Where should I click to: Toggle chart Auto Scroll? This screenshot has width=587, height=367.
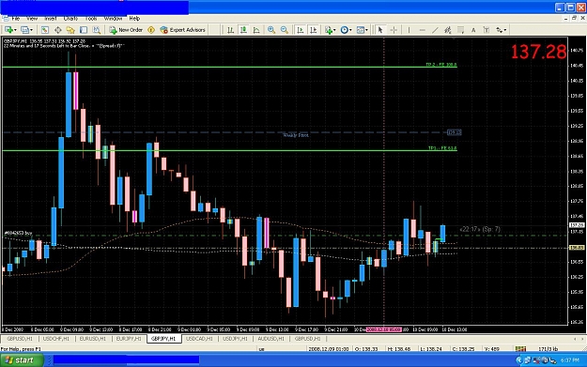(301, 29)
